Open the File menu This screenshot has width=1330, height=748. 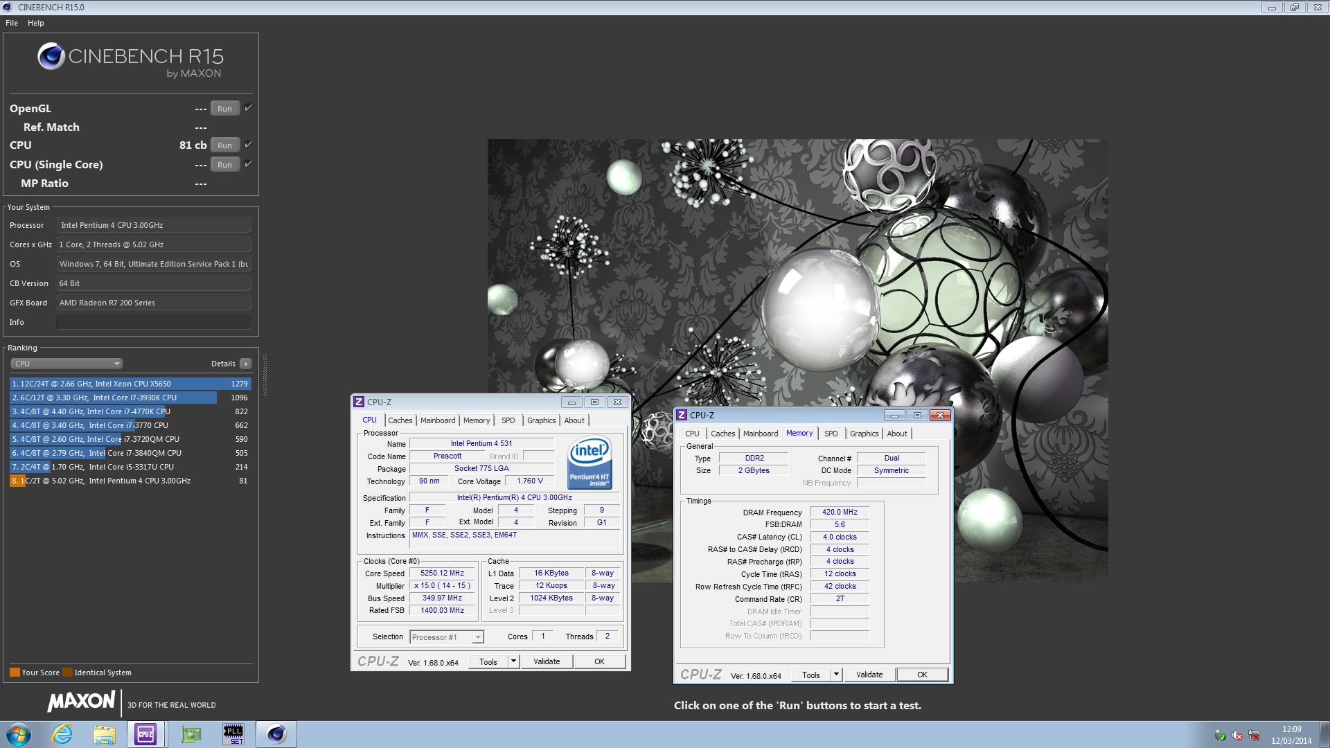coord(12,23)
